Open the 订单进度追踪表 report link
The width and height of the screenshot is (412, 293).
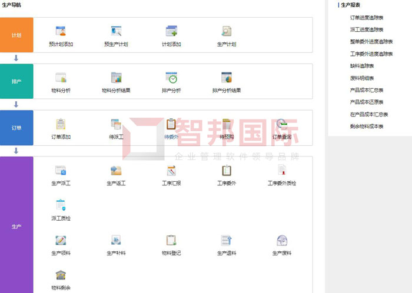pyautogui.click(x=367, y=18)
